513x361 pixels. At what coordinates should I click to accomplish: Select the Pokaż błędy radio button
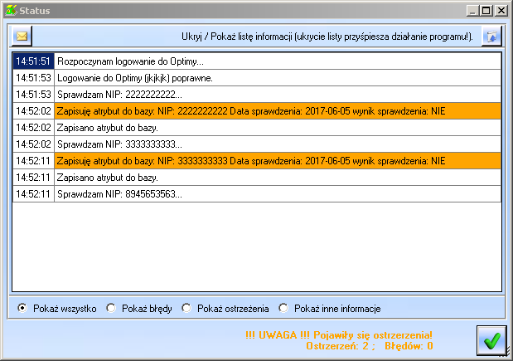(x=111, y=308)
